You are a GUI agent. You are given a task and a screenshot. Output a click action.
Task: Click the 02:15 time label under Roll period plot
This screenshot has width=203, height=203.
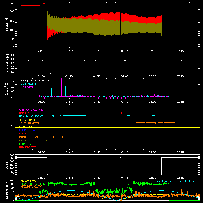click(x=180, y=76)
